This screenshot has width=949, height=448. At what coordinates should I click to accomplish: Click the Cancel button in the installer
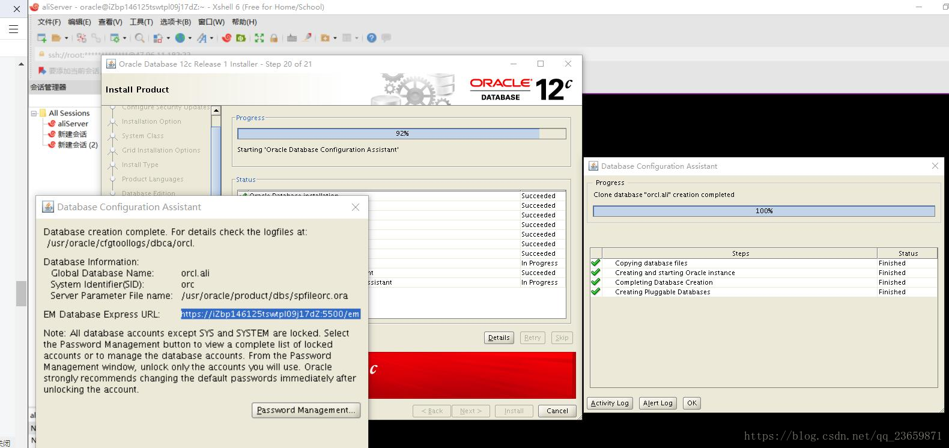pos(557,411)
